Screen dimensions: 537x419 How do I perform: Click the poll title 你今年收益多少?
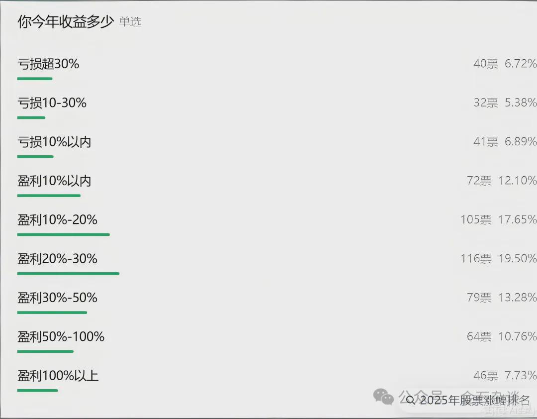[x=66, y=22]
